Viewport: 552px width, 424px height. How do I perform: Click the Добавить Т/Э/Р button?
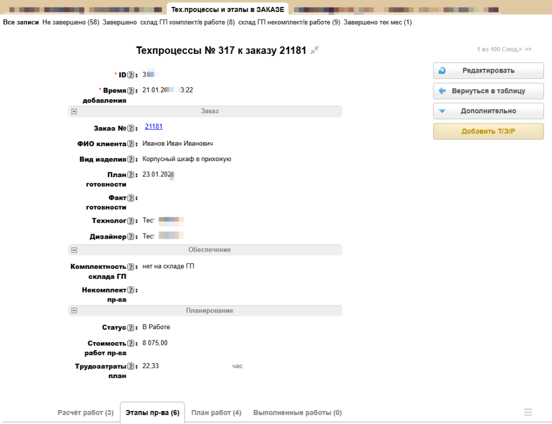[488, 131]
